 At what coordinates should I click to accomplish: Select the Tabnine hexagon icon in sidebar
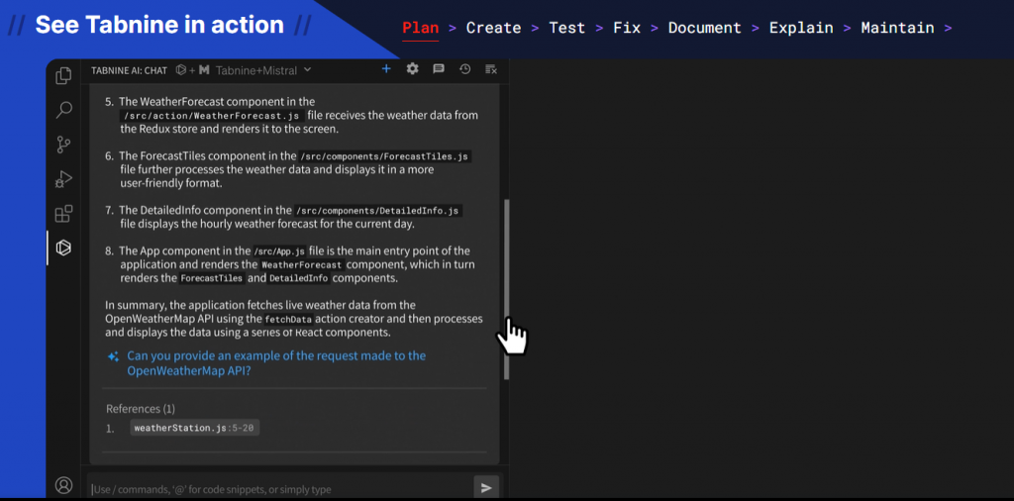63,248
